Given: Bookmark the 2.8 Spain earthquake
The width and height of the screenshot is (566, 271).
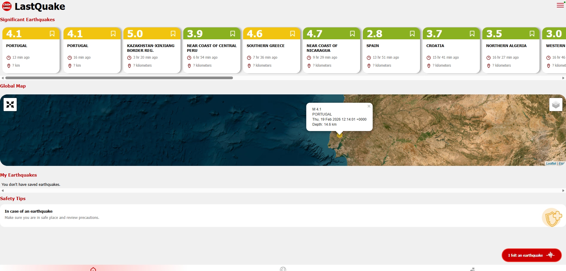Looking at the screenshot, I should (412, 34).
